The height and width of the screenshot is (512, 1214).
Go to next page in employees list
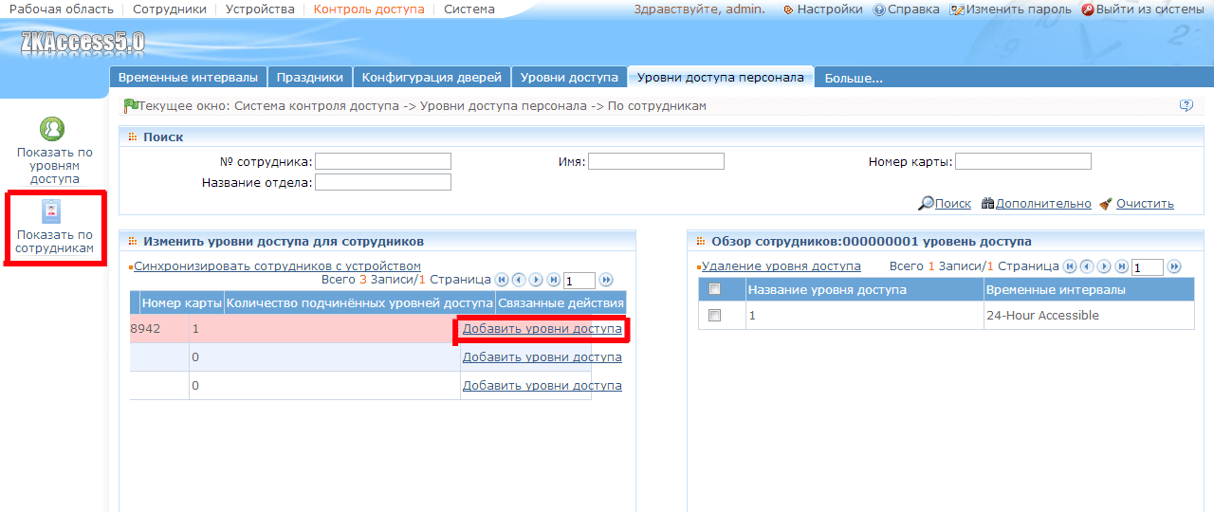coord(536,280)
